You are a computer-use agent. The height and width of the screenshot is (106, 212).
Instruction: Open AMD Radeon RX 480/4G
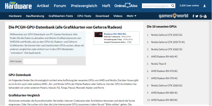pos(164,93)
